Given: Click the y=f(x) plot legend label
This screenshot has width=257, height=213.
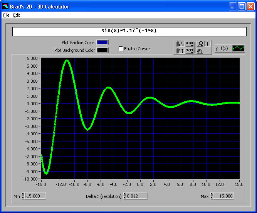Looking at the screenshot, I should (x=222, y=48).
